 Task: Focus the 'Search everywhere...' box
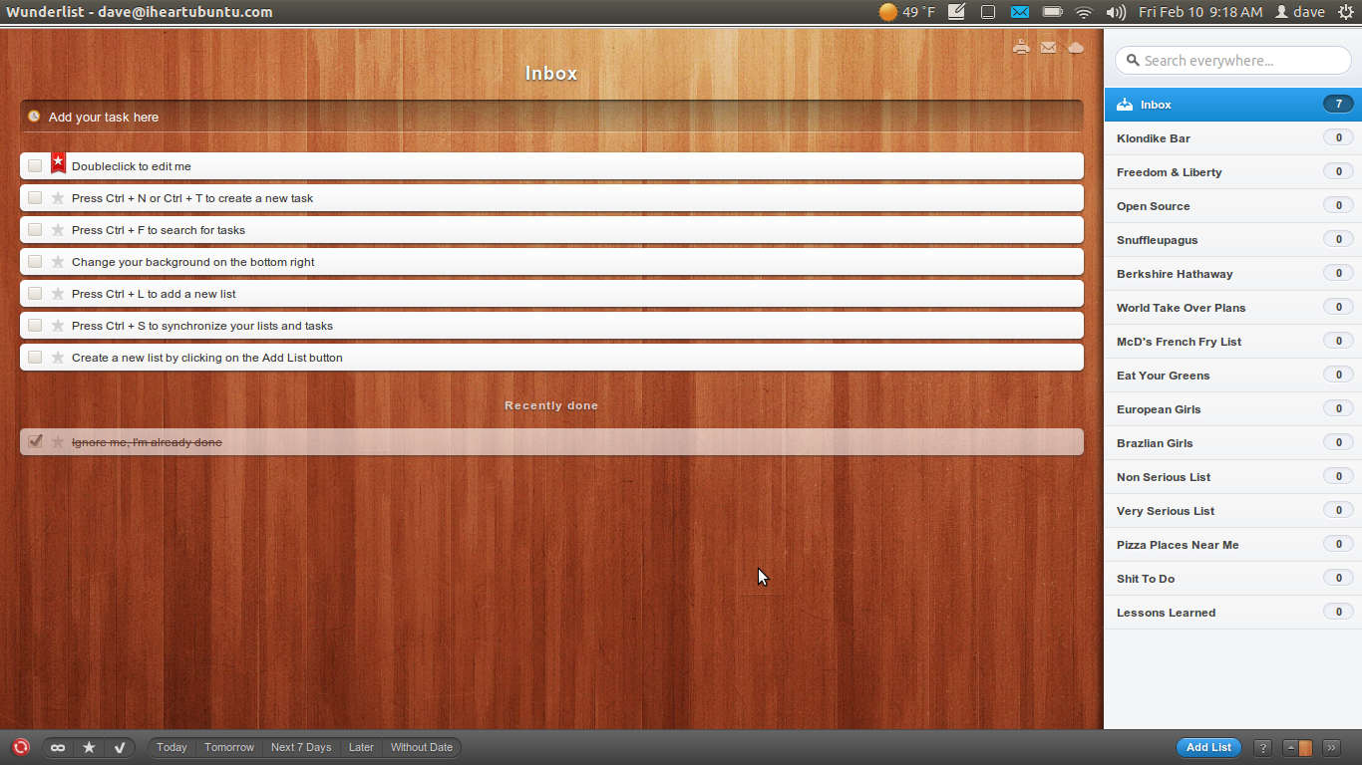[1232, 61]
